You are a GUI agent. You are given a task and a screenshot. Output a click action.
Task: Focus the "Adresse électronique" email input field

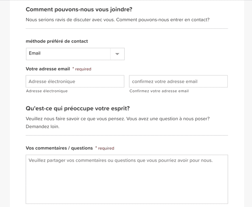click(75, 81)
